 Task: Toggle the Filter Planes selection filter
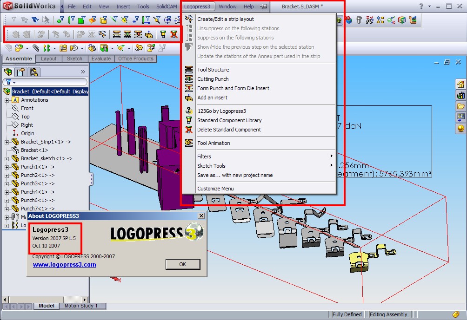pos(125,20)
